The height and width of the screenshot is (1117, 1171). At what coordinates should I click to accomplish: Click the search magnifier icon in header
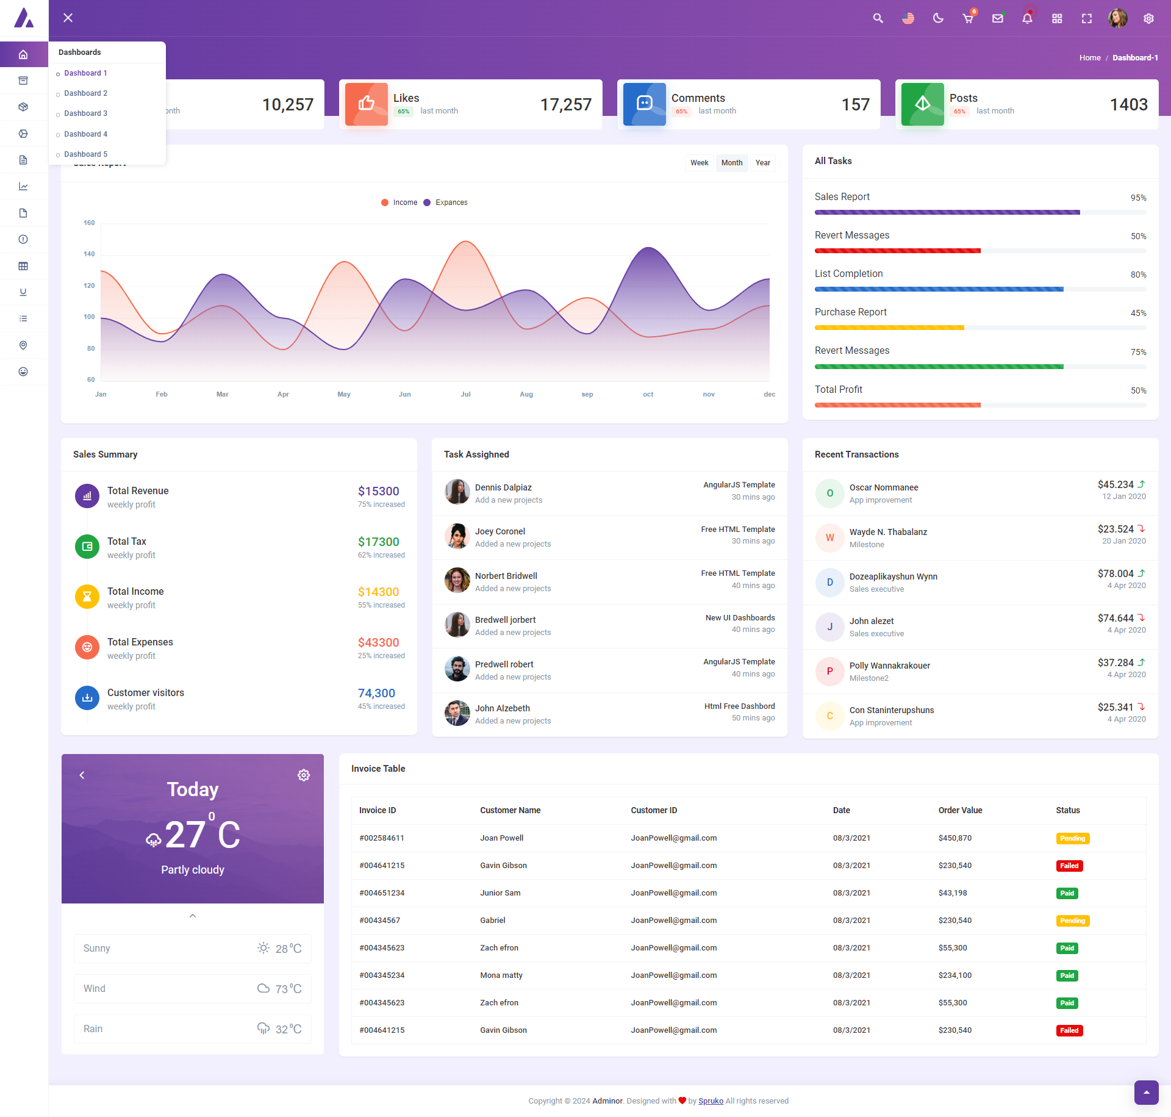(878, 18)
